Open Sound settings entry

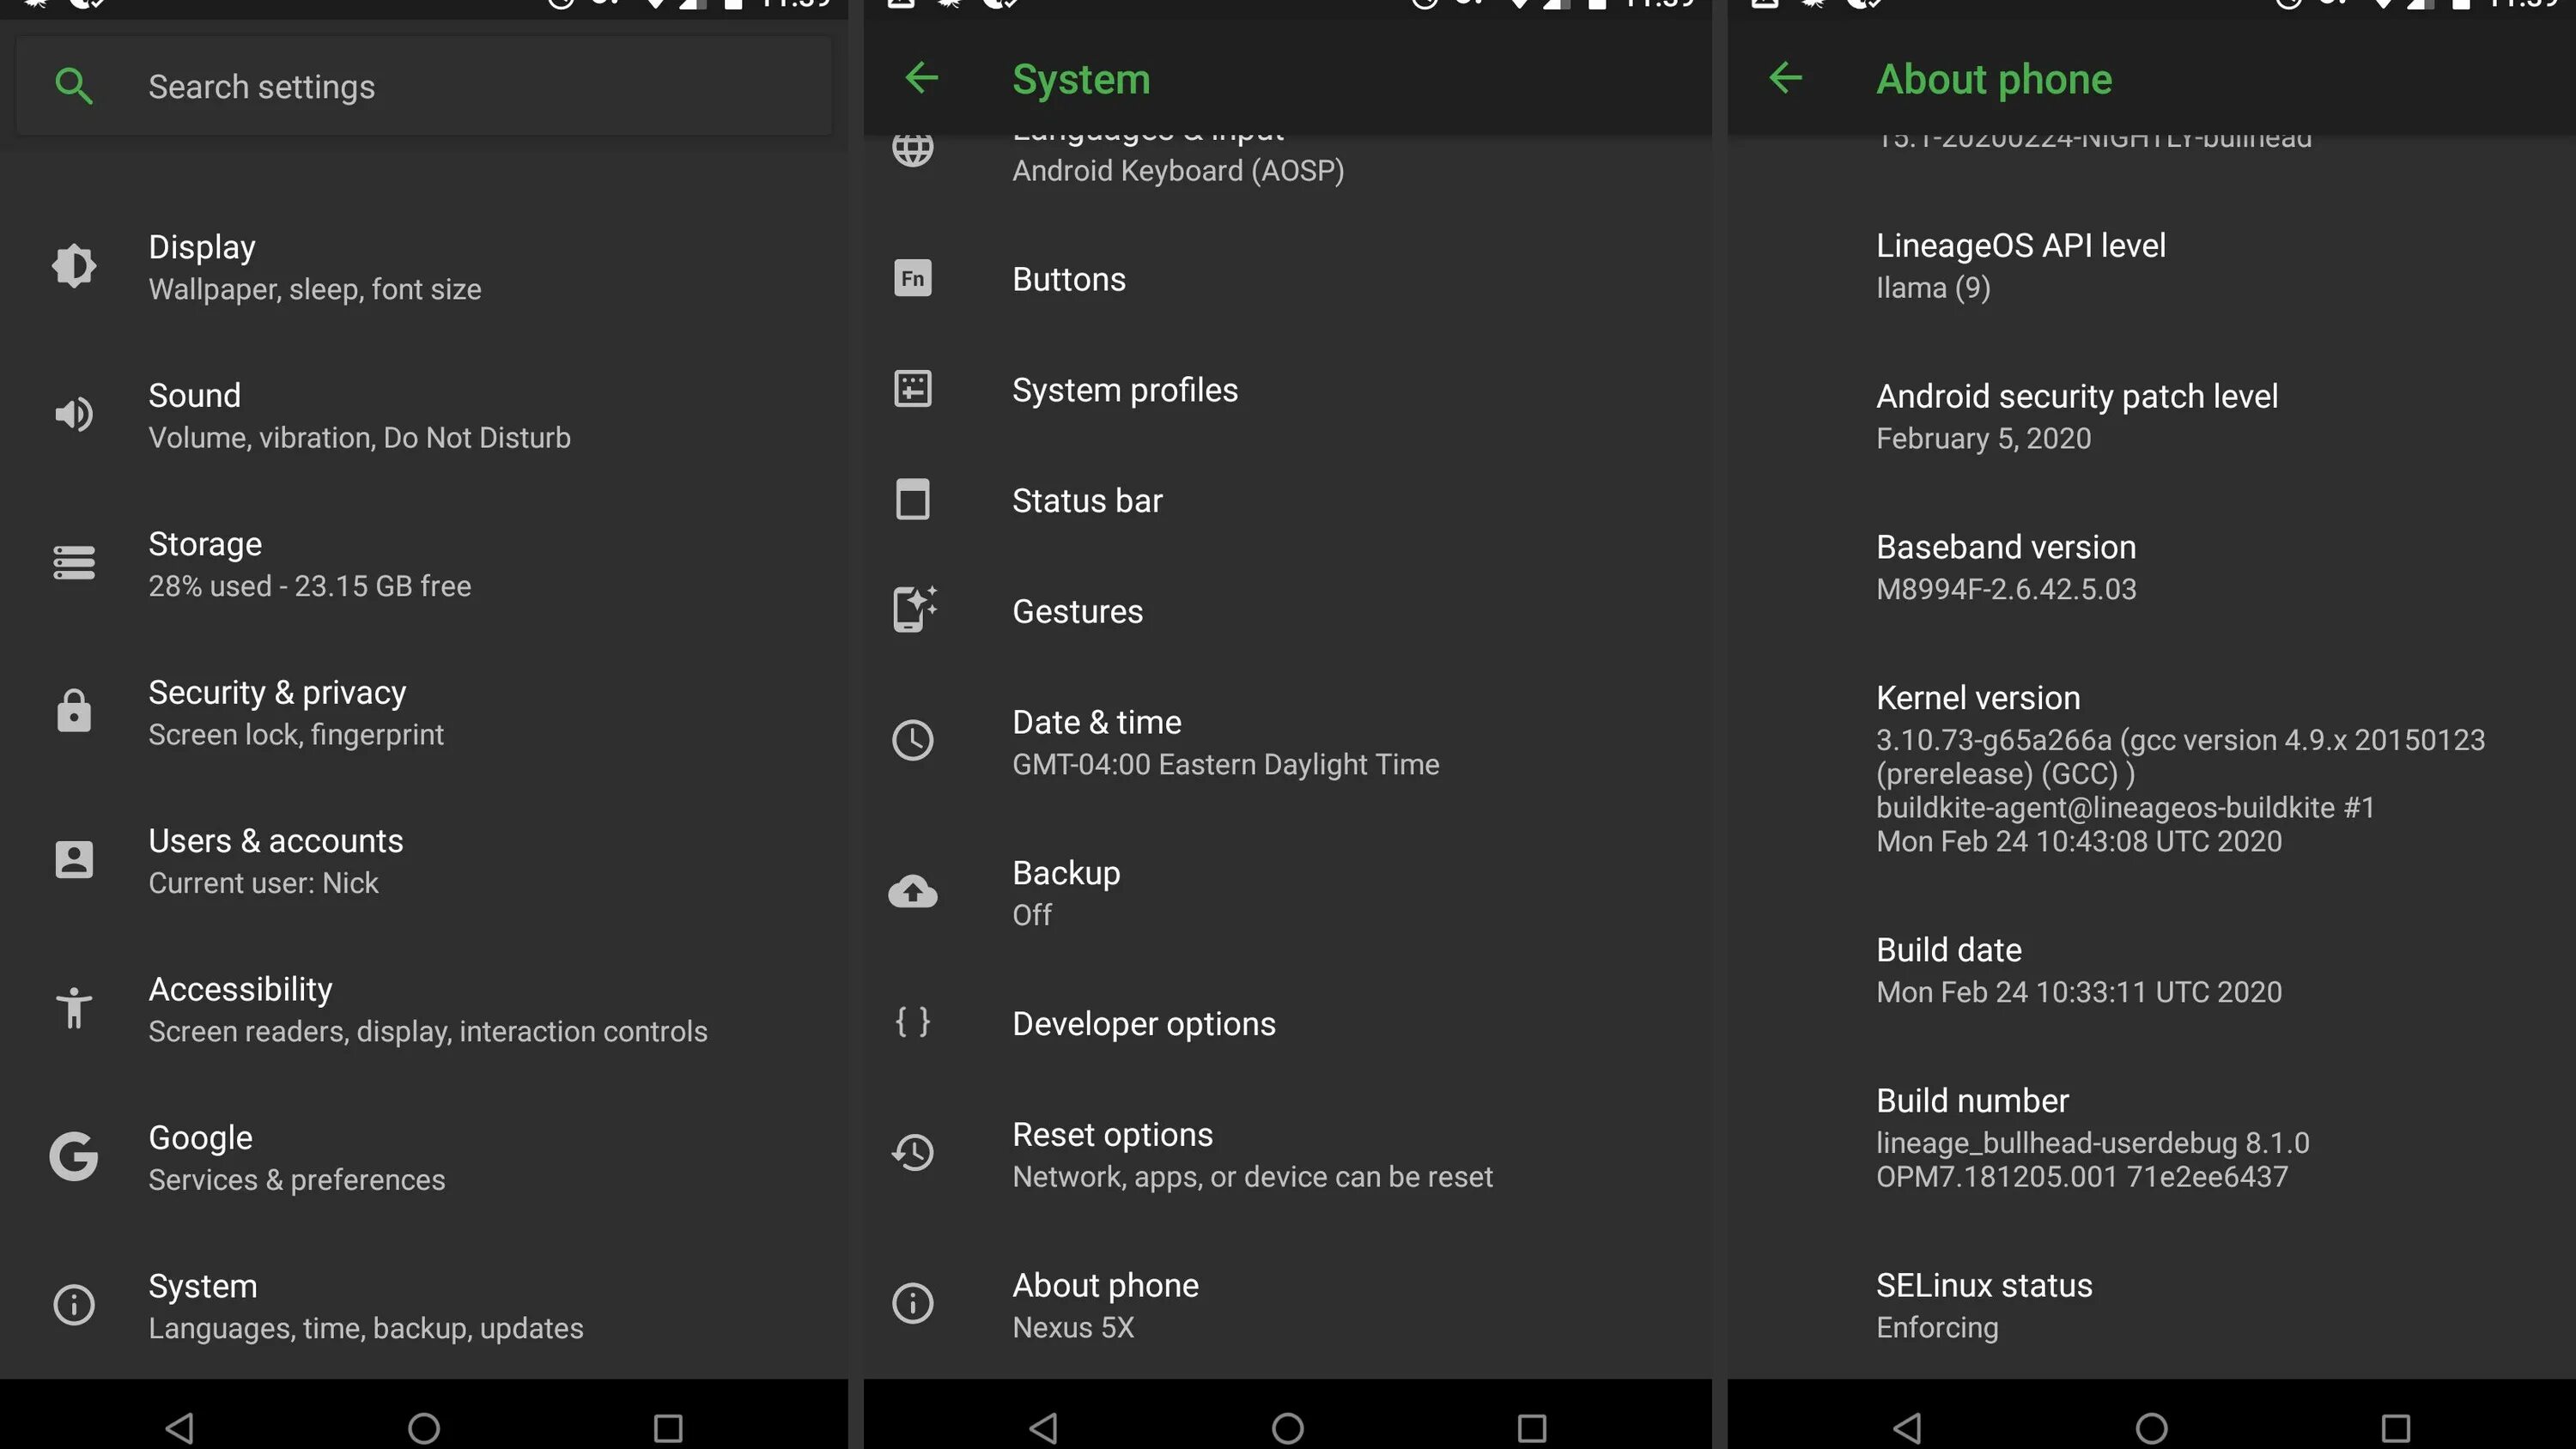[x=424, y=415]
